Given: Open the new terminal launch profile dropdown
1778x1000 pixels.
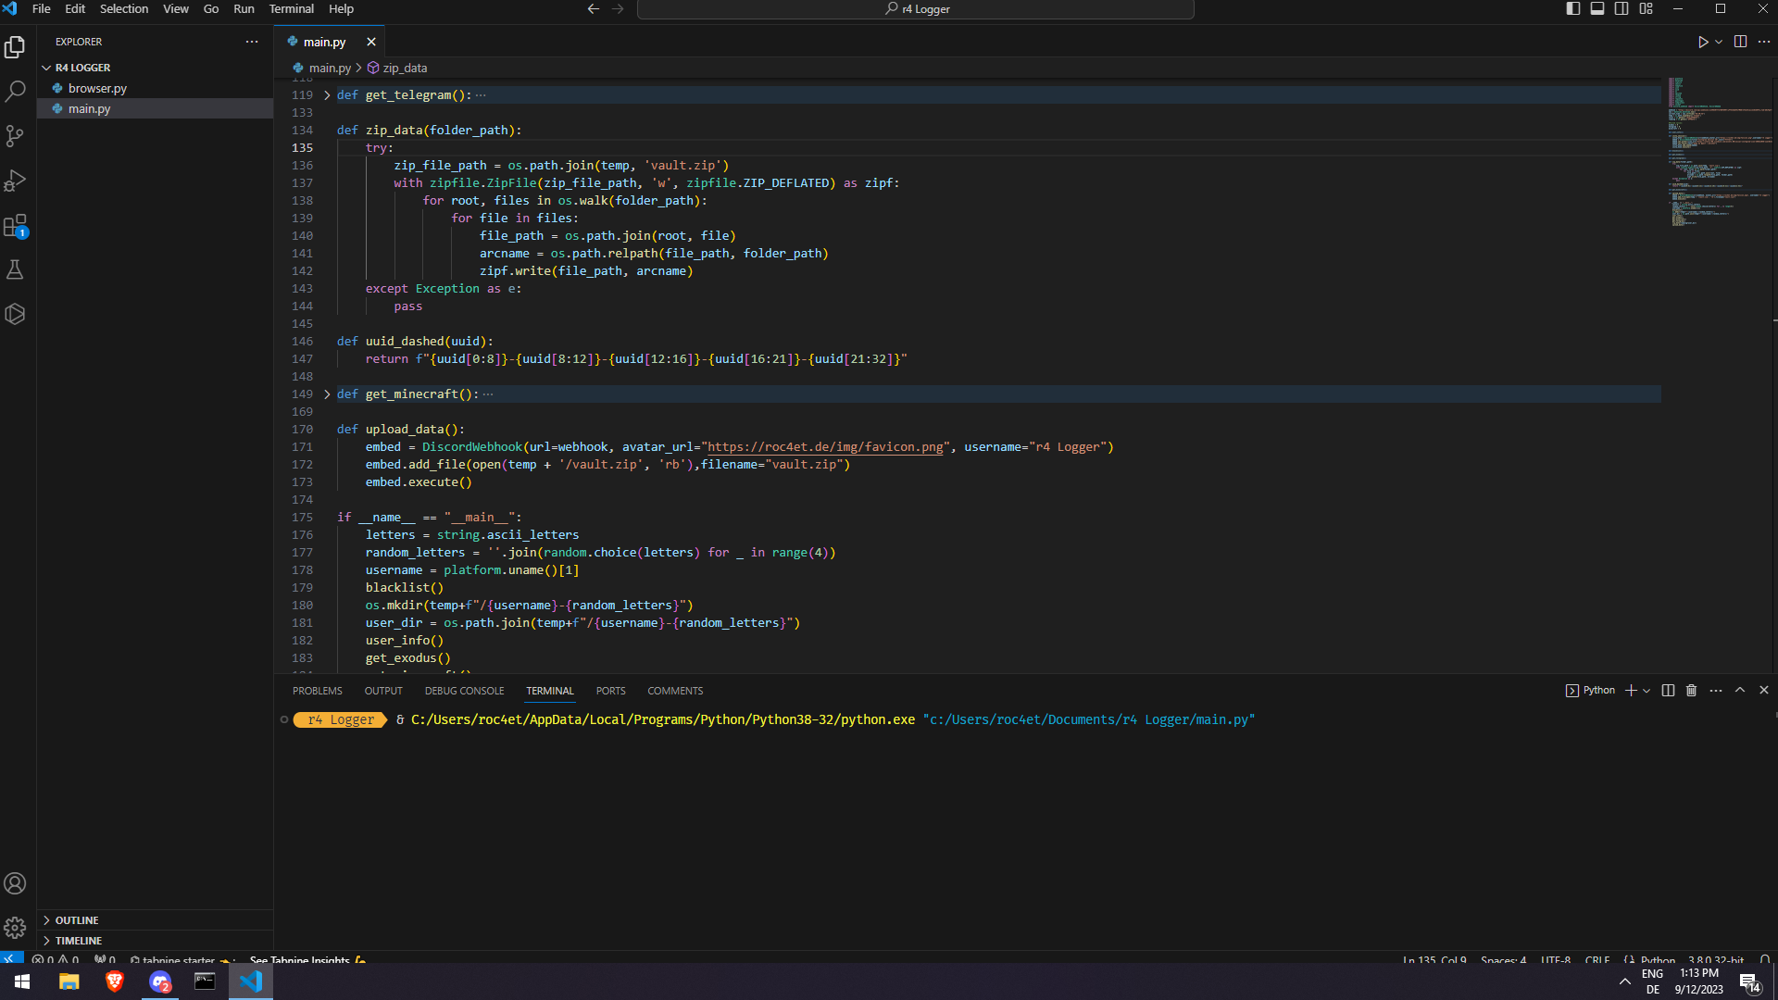Looking at the screenshot, I should point(1647,691).
